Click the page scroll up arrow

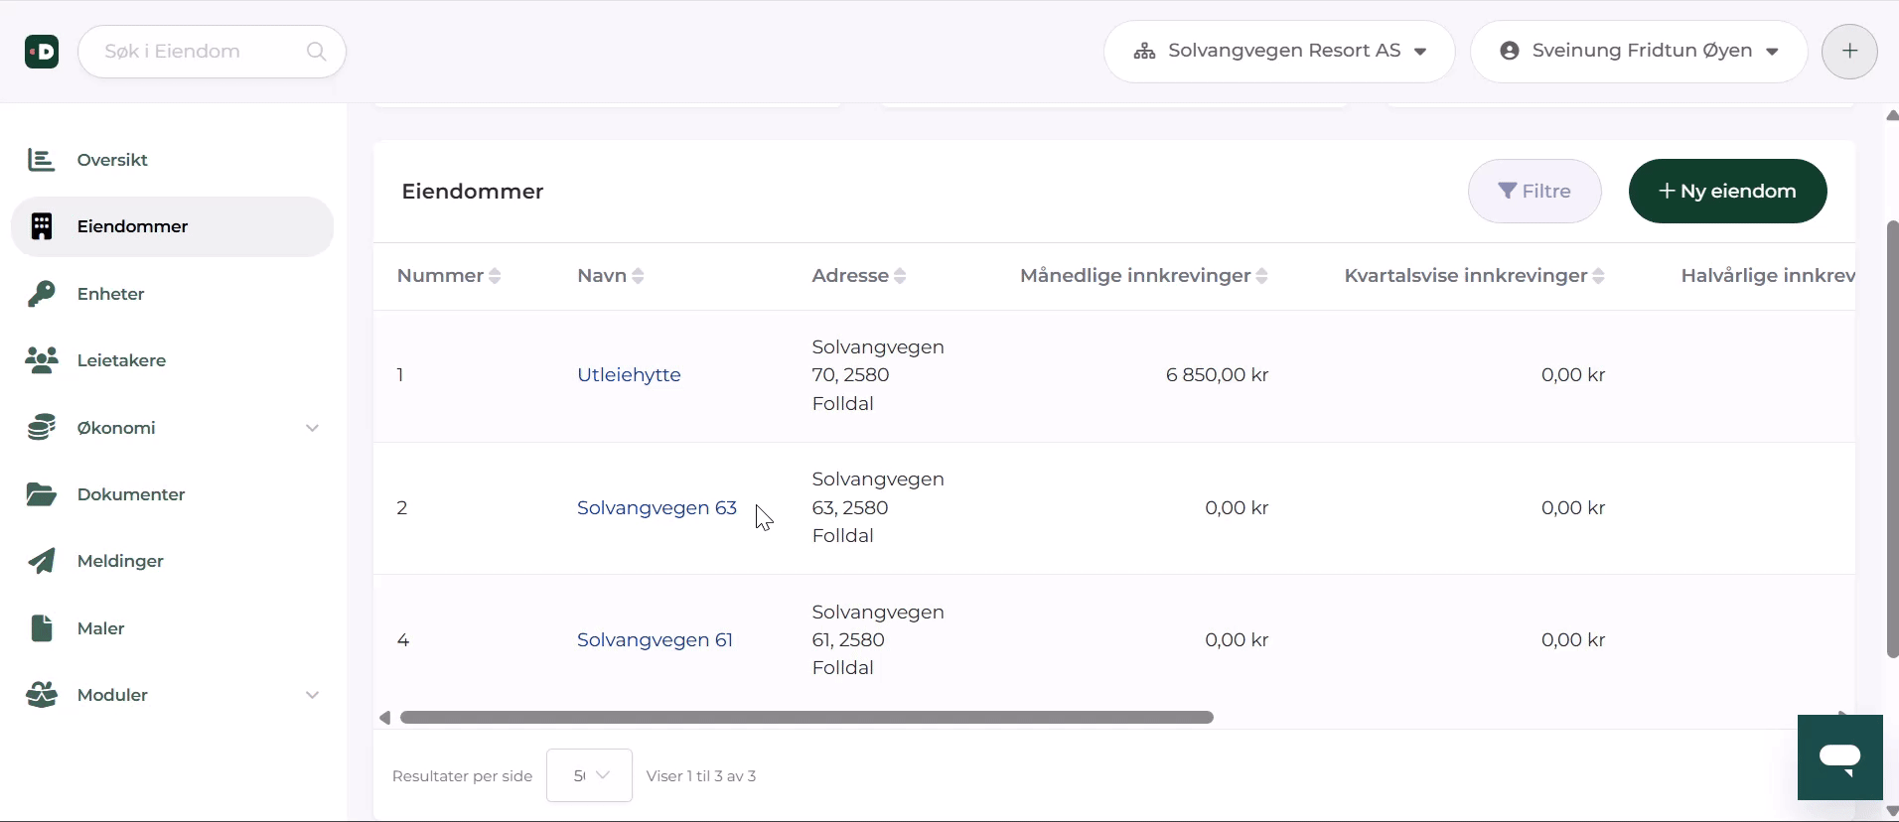[x=1892, y=116]
